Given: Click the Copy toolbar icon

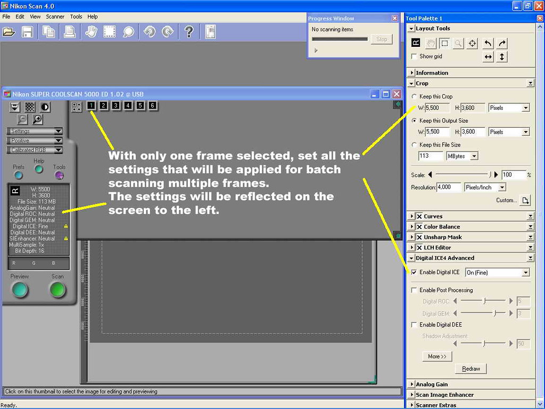Looking at the screenshot, I should 48,32.
